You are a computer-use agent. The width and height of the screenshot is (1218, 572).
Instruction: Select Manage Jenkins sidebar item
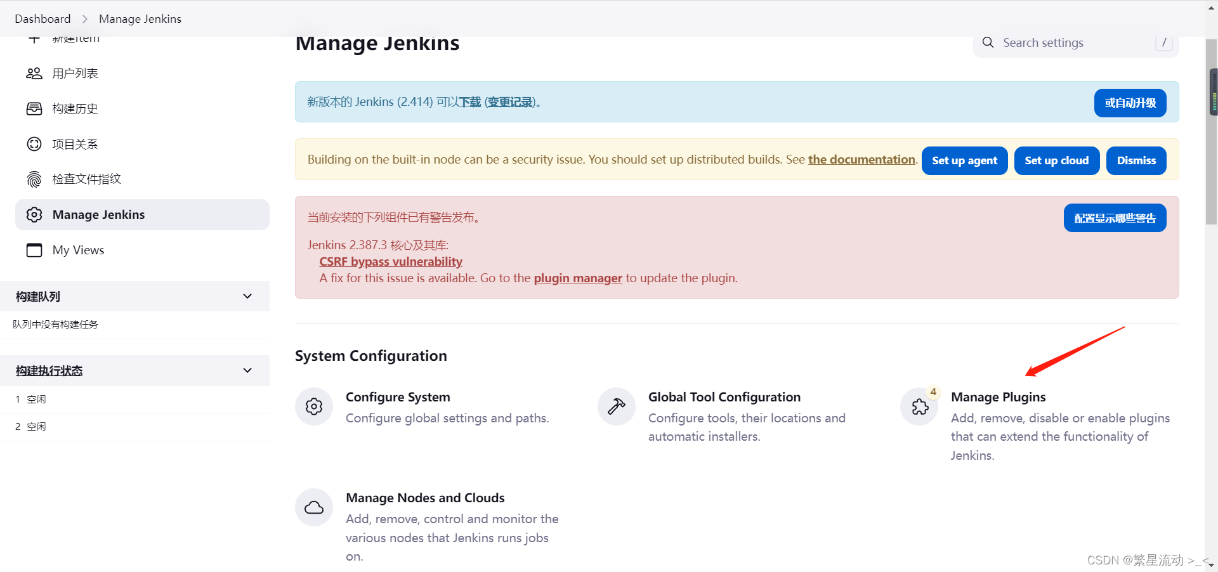(x=142, y=215)
